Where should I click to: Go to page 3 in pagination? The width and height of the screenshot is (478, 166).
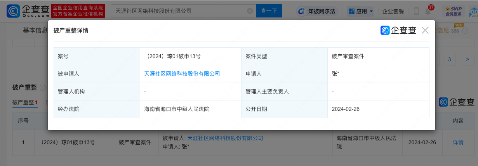449,59
